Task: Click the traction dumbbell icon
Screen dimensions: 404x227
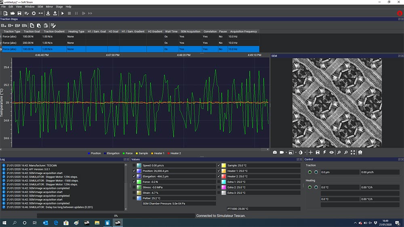Action: [x=41, y=13]
